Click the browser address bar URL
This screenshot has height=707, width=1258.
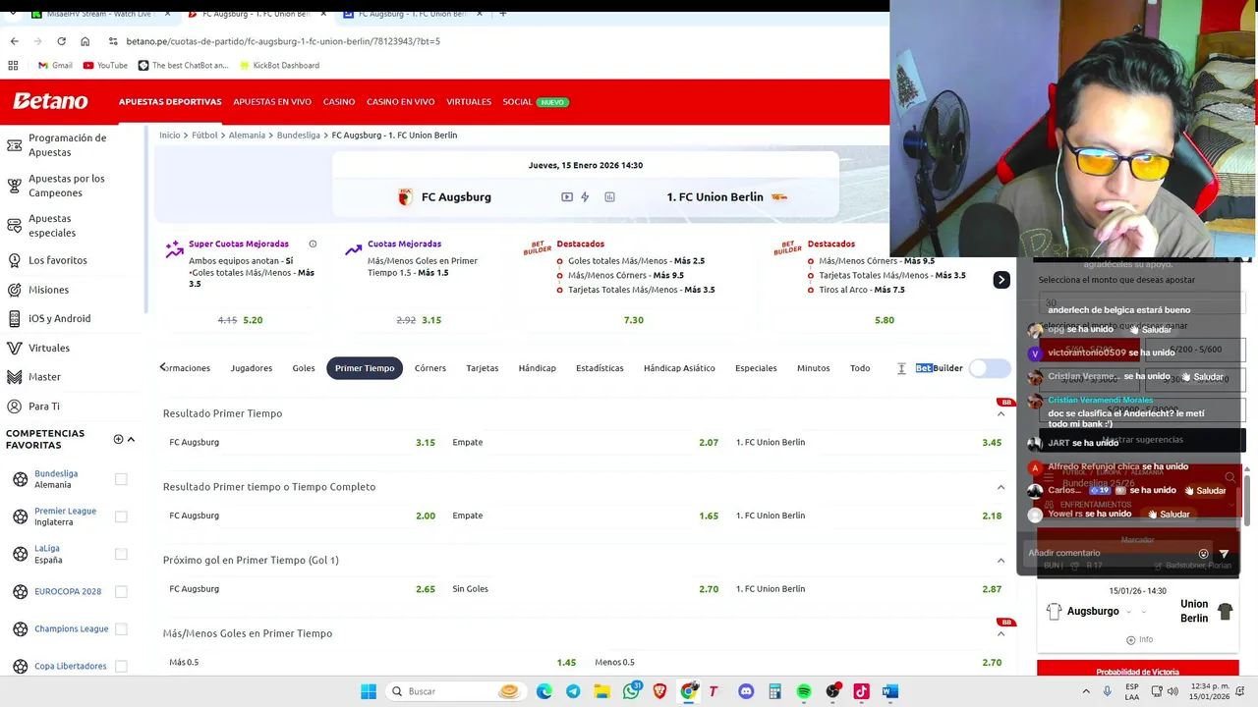(x=283, y=41)
